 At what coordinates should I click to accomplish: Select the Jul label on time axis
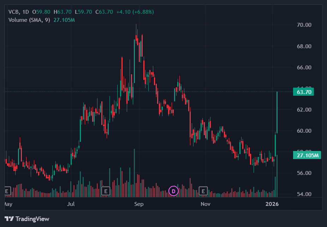click(x=71, y=204)
